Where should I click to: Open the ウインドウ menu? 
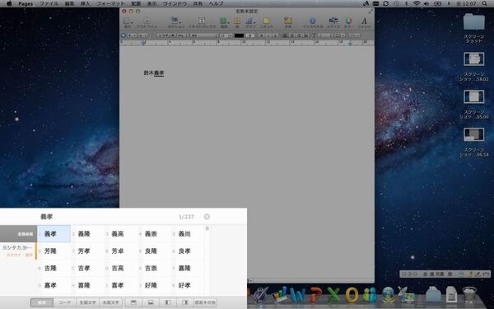175,3
